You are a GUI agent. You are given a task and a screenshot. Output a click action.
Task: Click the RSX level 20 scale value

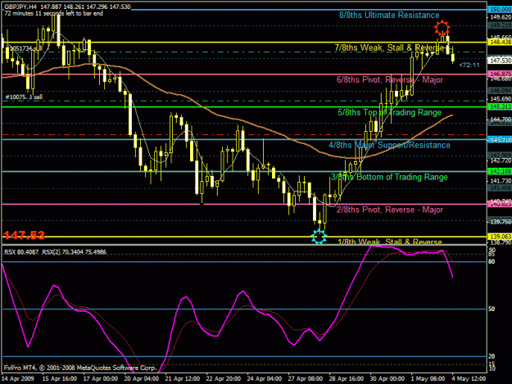click(492, 356)
